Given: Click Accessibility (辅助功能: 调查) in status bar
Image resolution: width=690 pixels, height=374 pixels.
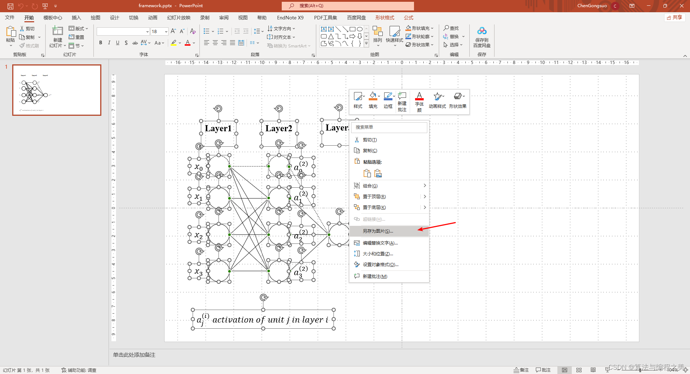Looking at the screenshot, I should point(79,370).
